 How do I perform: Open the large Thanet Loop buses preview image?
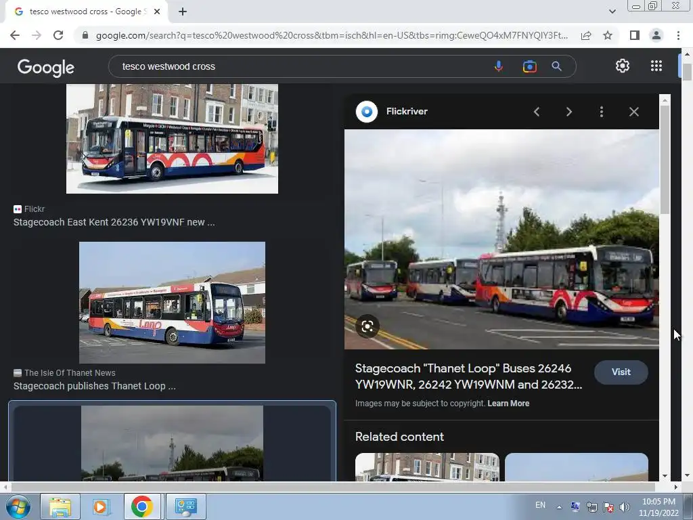click(501, 239)
